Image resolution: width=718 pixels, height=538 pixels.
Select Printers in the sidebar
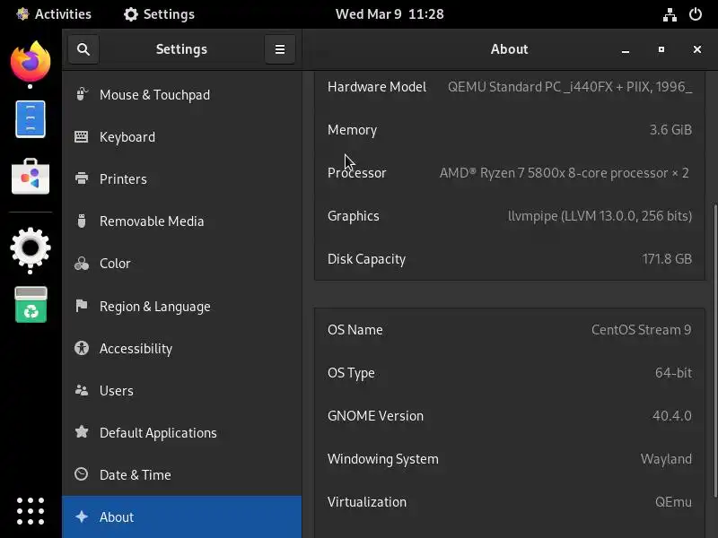coord(123,179)
